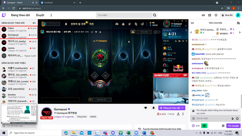Open t1_teddy channel in sidebar
242x136 pixels.
[19, 43]
